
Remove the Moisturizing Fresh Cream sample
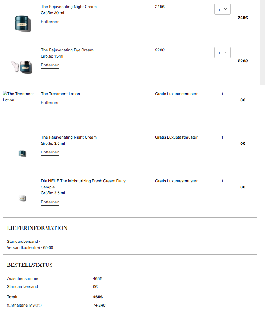[50, 202]
